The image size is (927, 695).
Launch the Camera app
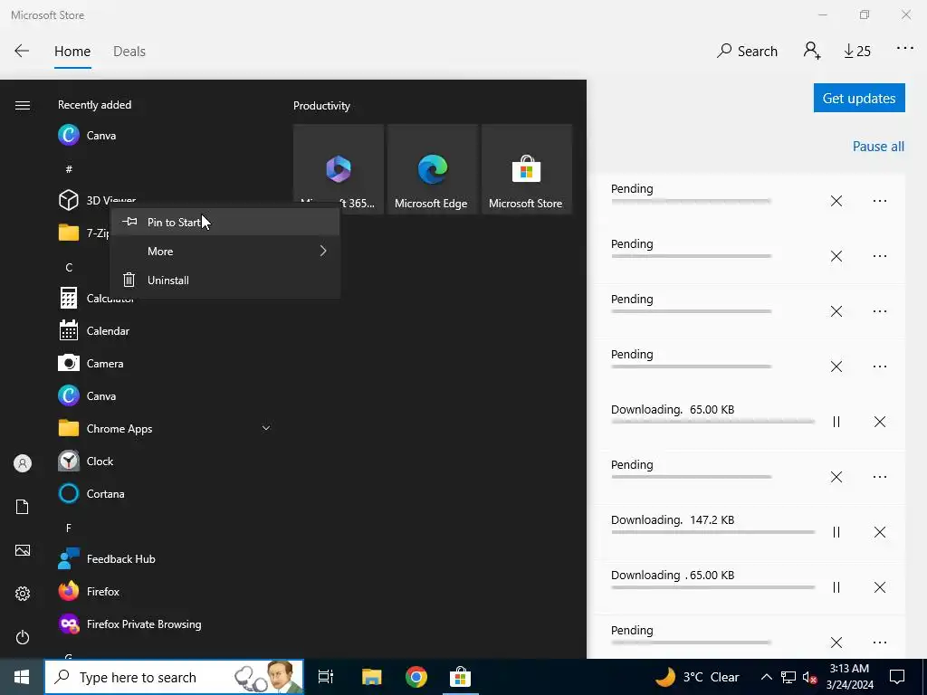click(x=165, y=364)
